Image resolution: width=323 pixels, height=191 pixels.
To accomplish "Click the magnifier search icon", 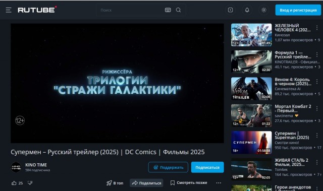I will tap(178, 10).
